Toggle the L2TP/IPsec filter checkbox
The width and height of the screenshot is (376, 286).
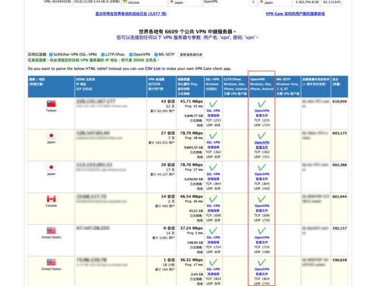(103, 54)
